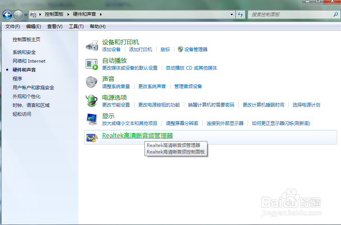Click 调整系统音量 link
Image resolution: width=341 pixels, height=225 pixels.
(116, 87)
